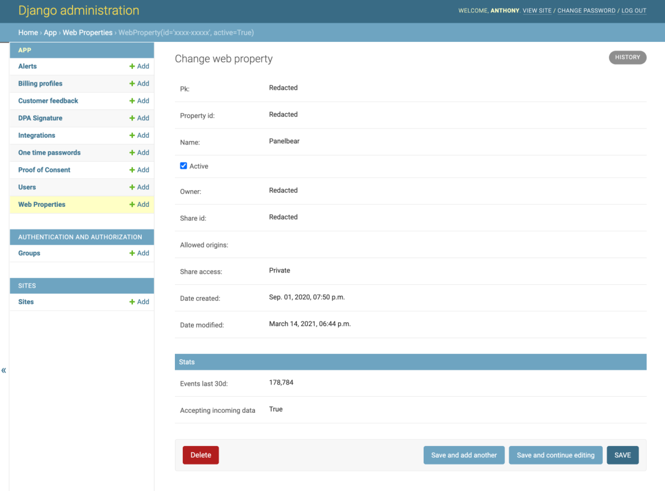Click the Events last 30d value 178,784
Viewport: 665px width, 491px height.
coord(281,382)
